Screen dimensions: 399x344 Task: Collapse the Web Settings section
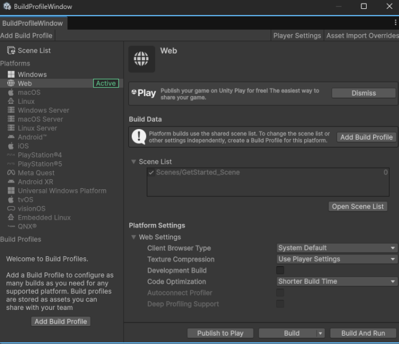point(134,238)
